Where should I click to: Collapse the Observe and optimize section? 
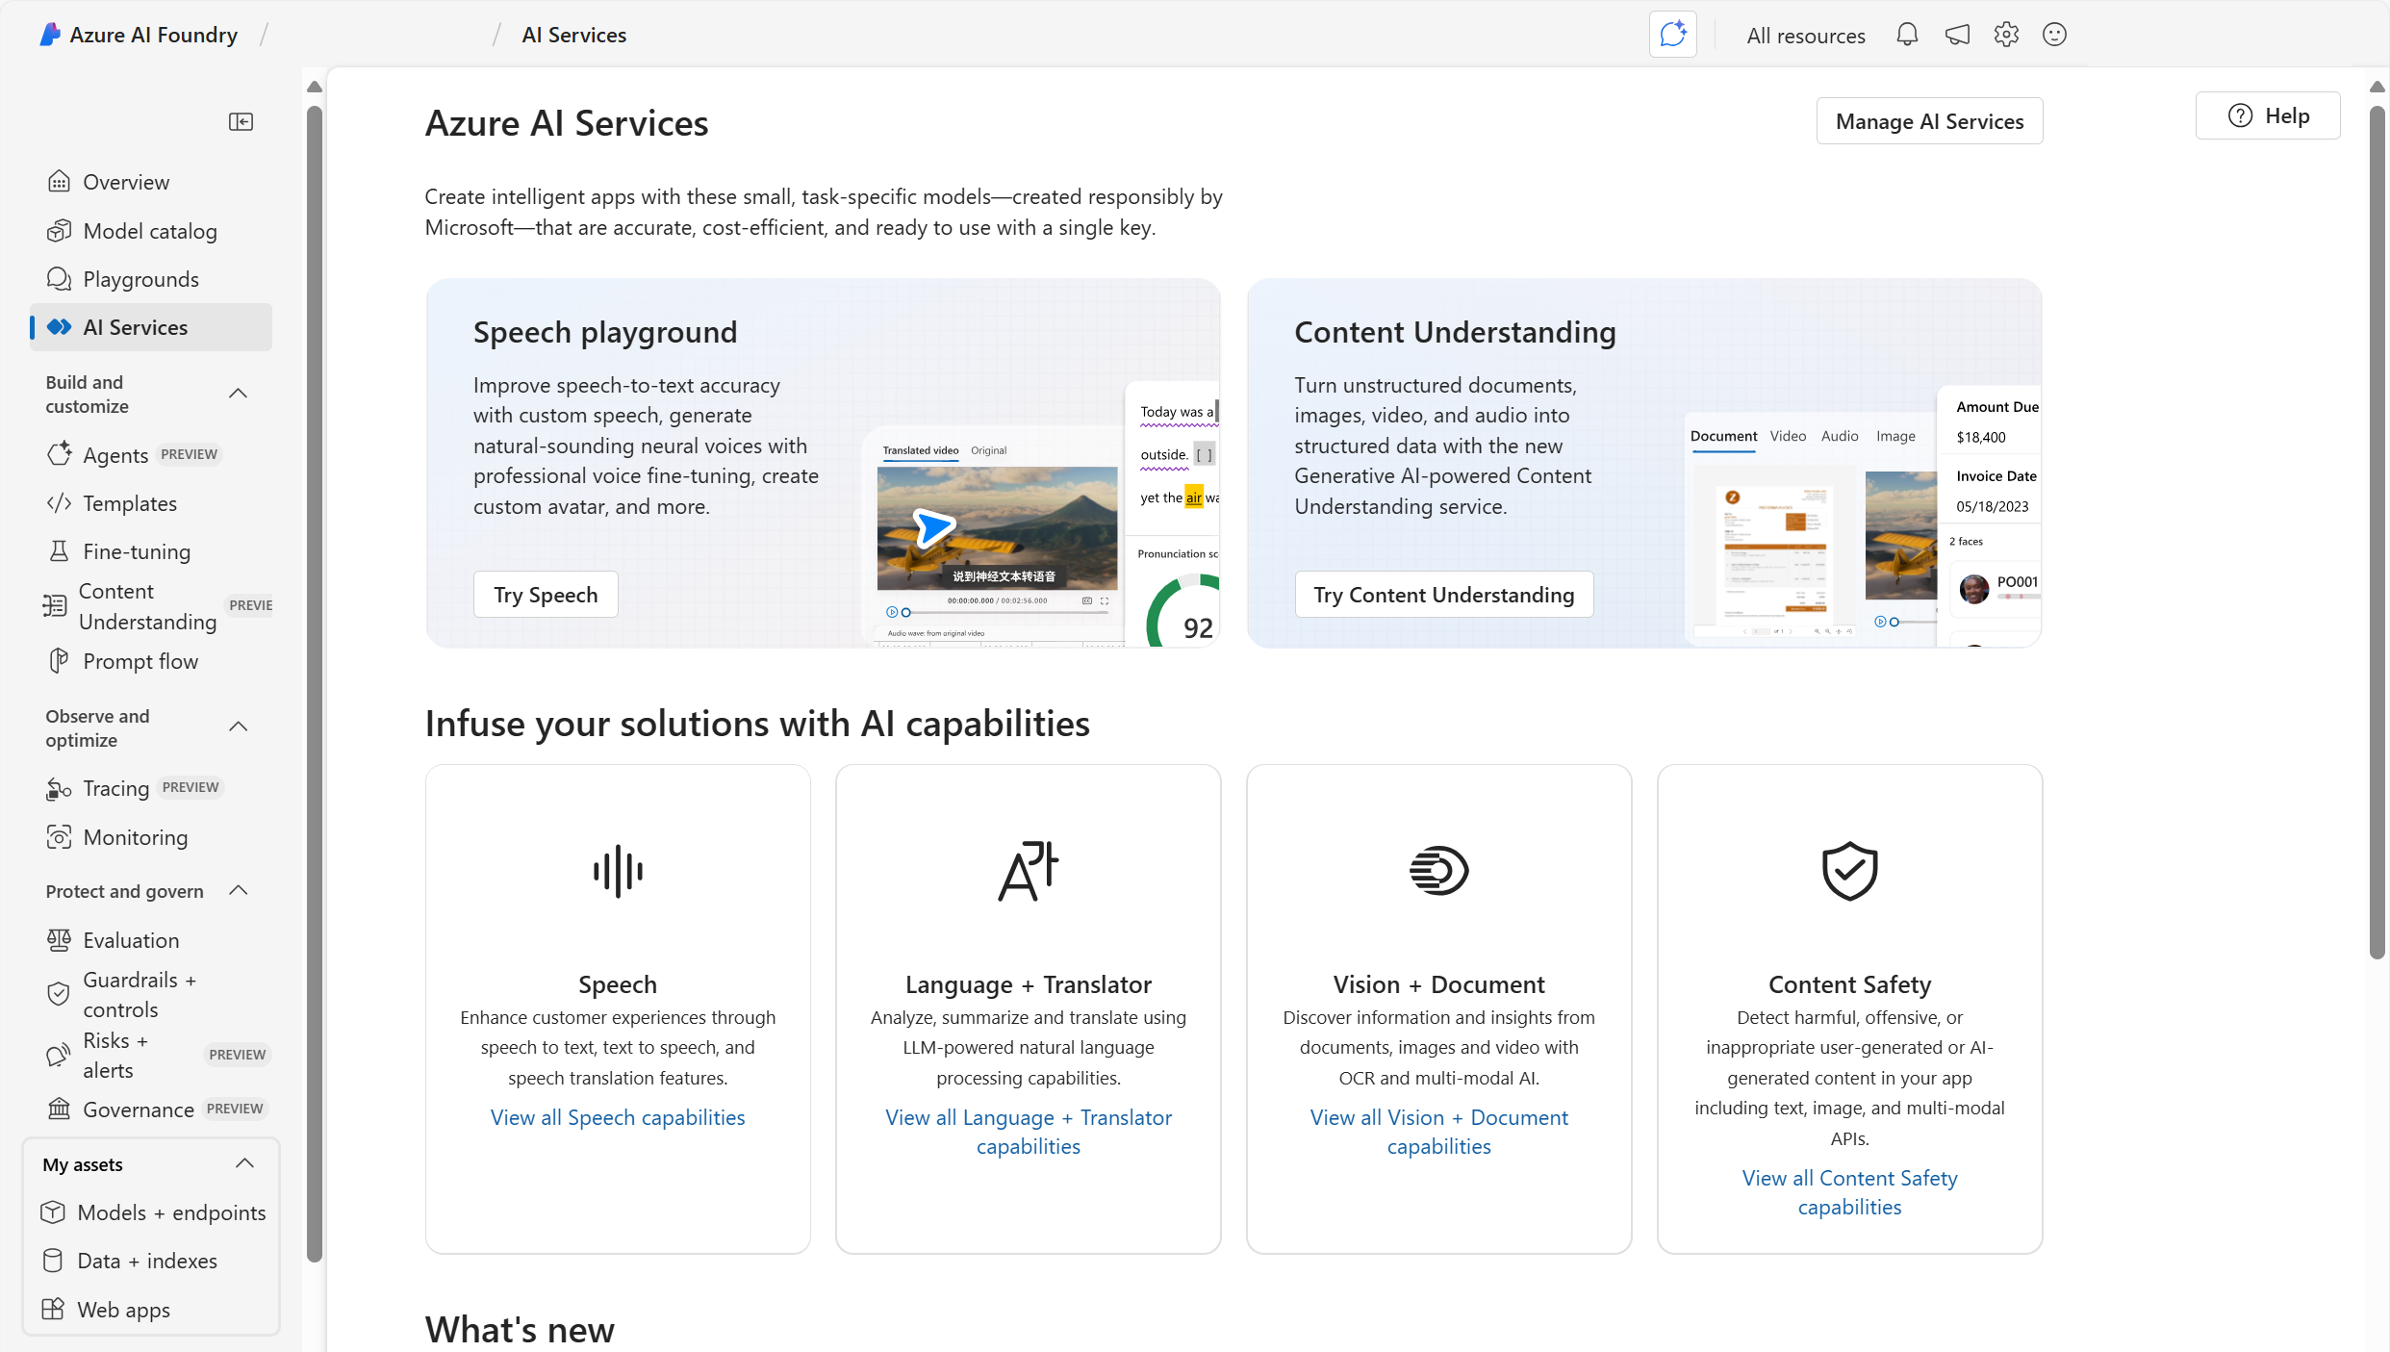pyautogui.click(x=239, y=727)
